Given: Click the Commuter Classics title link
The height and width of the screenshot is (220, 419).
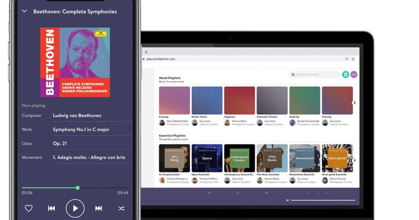Looking at the screenshot, I should click(267, 117).
